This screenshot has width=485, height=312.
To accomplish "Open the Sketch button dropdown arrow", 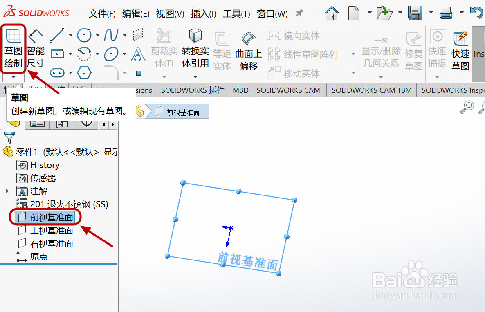I will tap(13, 77).
